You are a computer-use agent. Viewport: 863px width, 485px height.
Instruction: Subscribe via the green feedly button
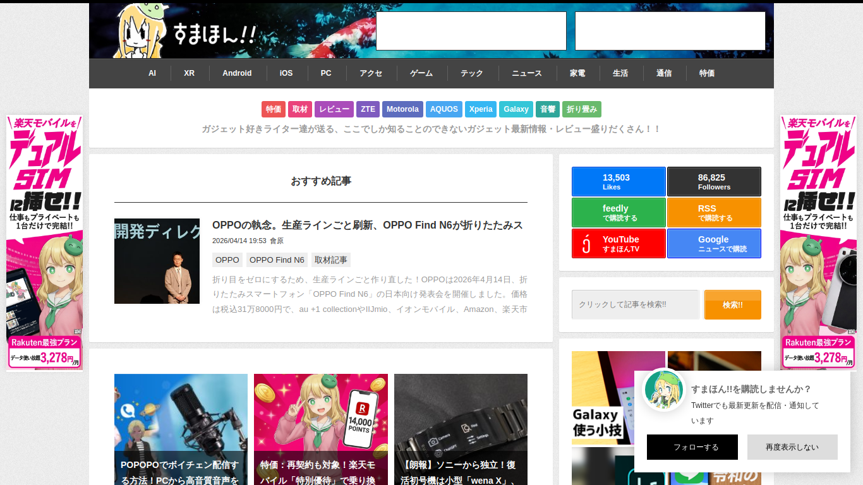pos(619,213)
